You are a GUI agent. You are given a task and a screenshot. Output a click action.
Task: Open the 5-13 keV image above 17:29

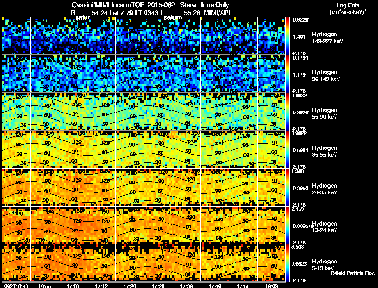[158, 263]
